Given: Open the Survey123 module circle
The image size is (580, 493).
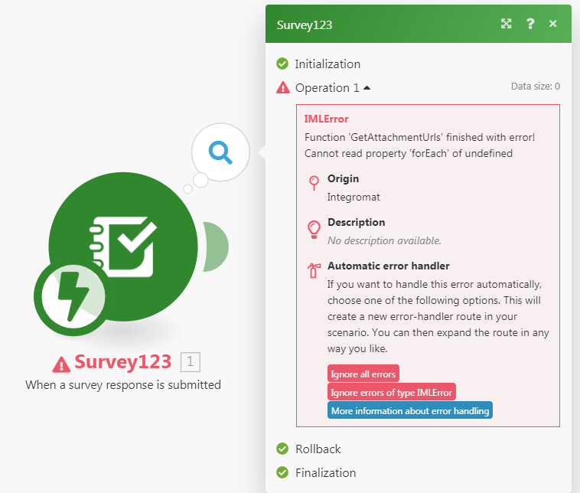Looking at the screenshot, I should point(123,246).
